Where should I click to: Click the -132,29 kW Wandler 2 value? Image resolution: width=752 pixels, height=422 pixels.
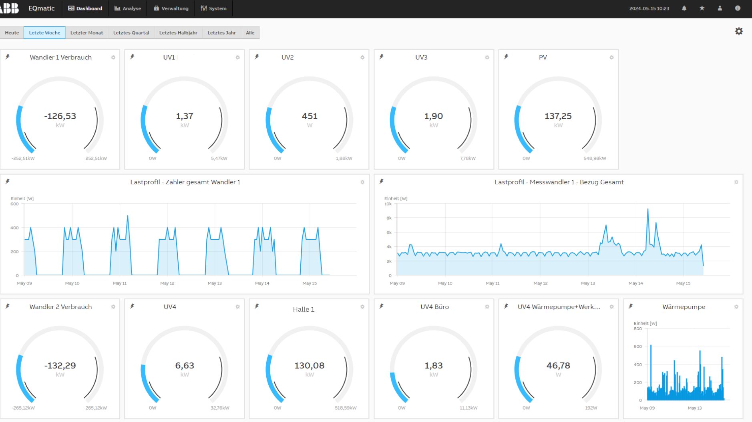click(x=60, y=365)
